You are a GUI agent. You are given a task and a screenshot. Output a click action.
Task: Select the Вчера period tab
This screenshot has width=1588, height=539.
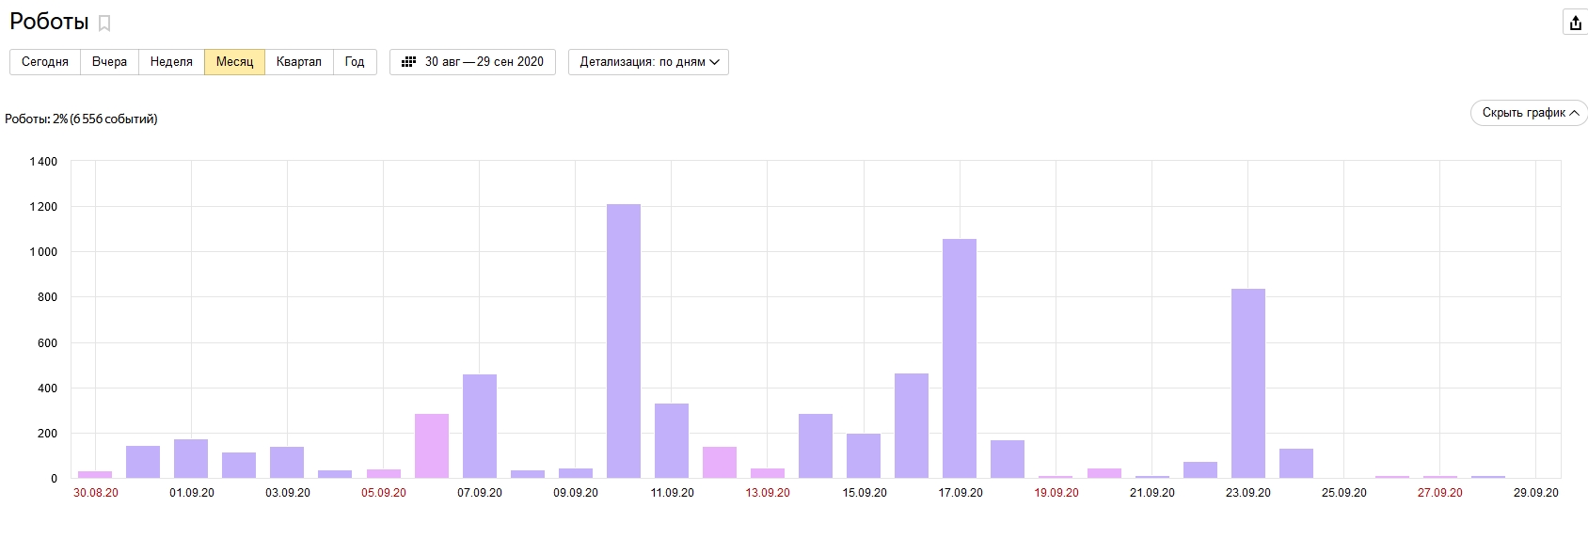pyautogui.click(x=109, y=62)
